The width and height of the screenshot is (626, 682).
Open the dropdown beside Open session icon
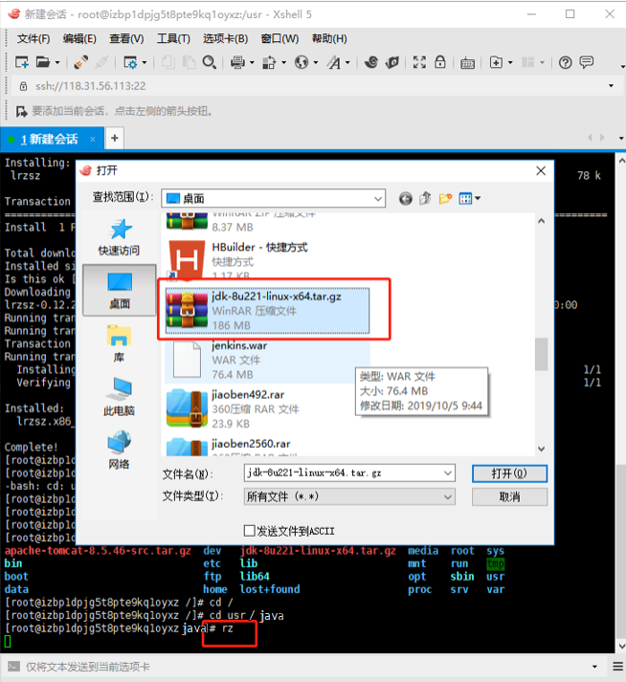coord(57,62)
